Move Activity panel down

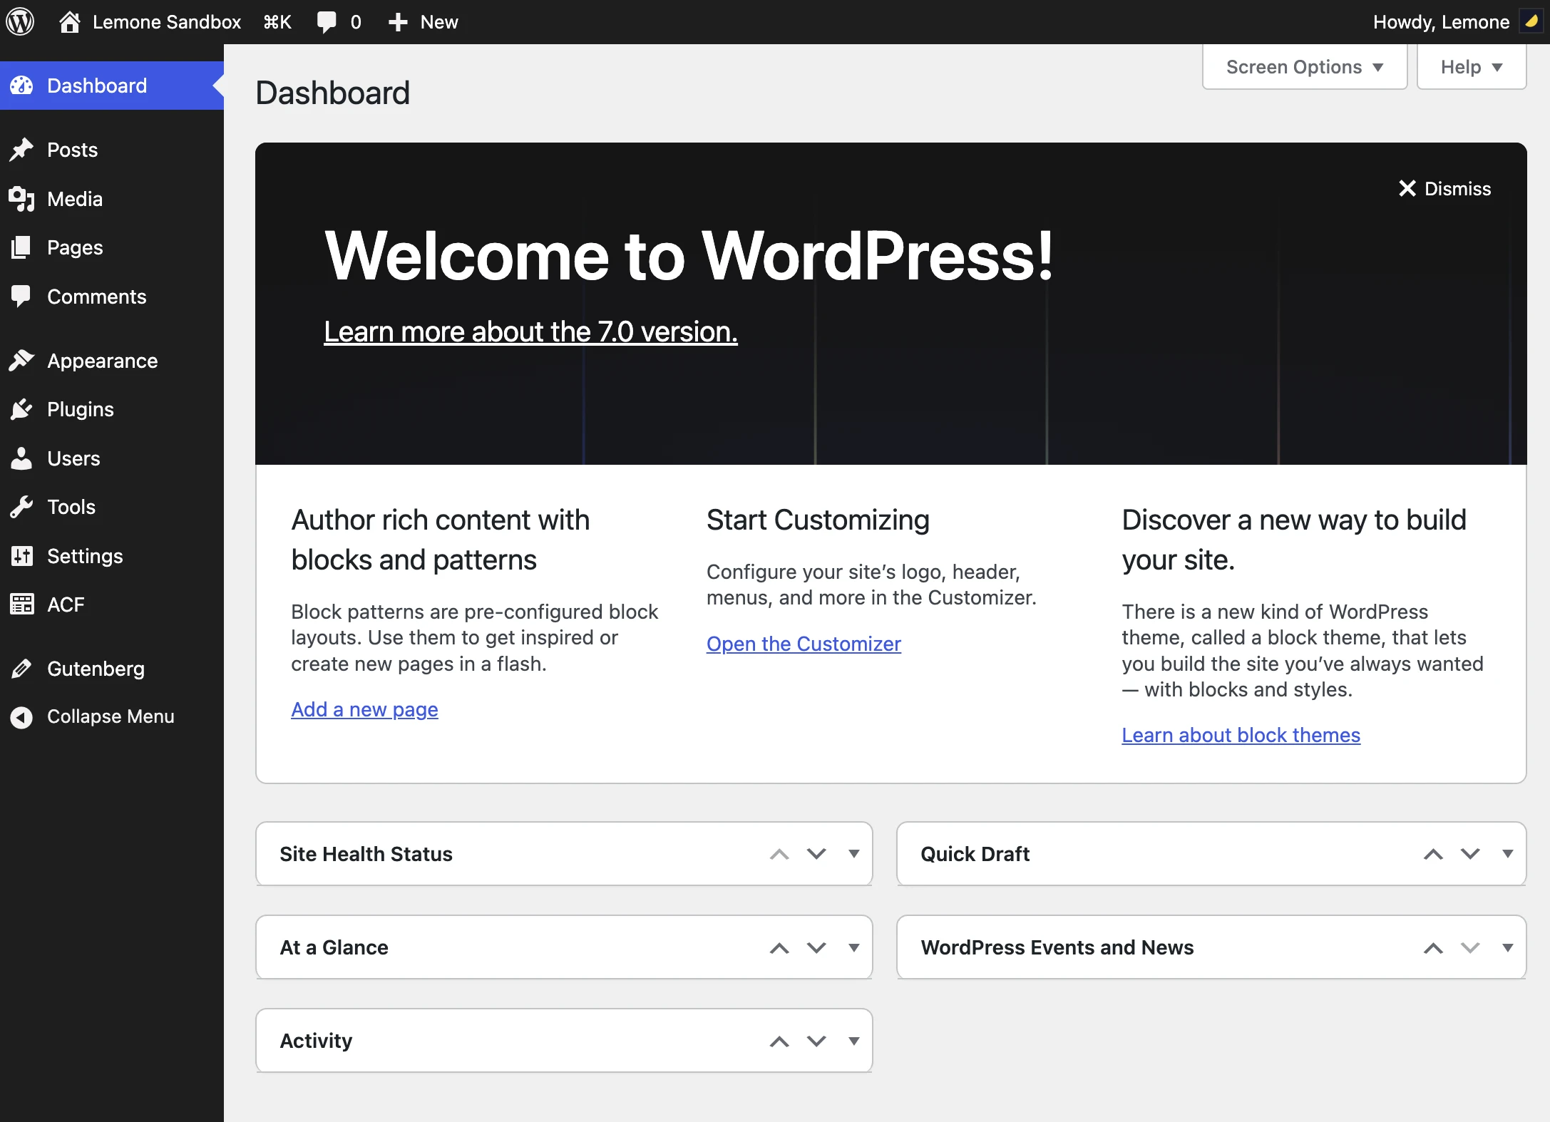(x=816, y=1041)
